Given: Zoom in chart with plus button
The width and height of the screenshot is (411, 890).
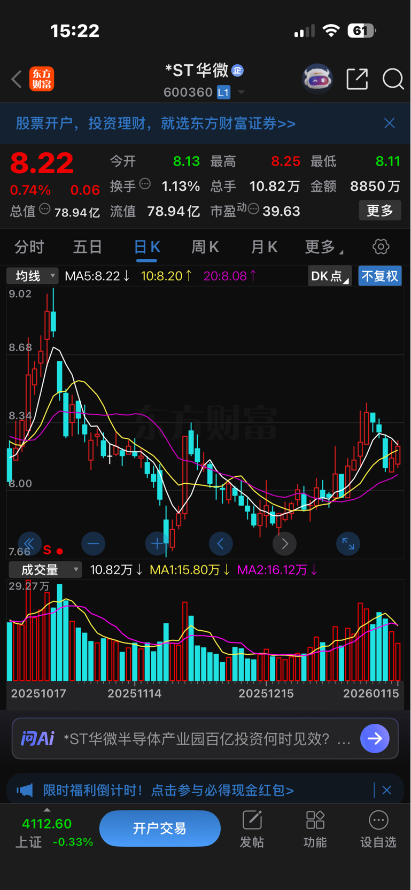Looking at the screenshot, I should tap(157, 544).
